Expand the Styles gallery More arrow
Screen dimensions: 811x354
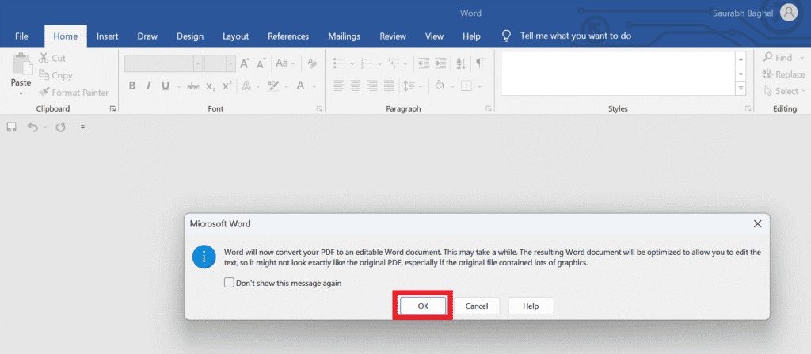click(x=741, y=89)
